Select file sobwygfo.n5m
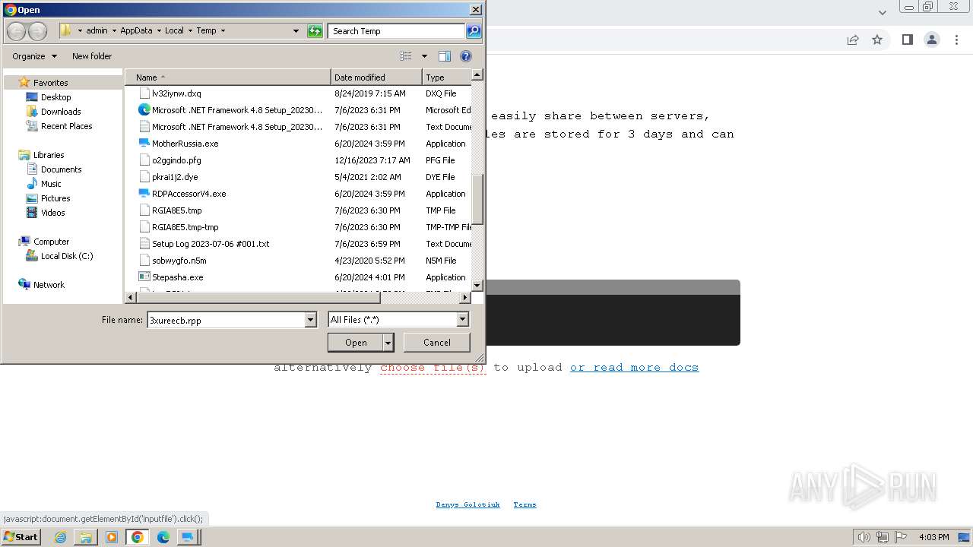Image resolution: width=973 pixels, height=547 pixels. click(179, 261)
